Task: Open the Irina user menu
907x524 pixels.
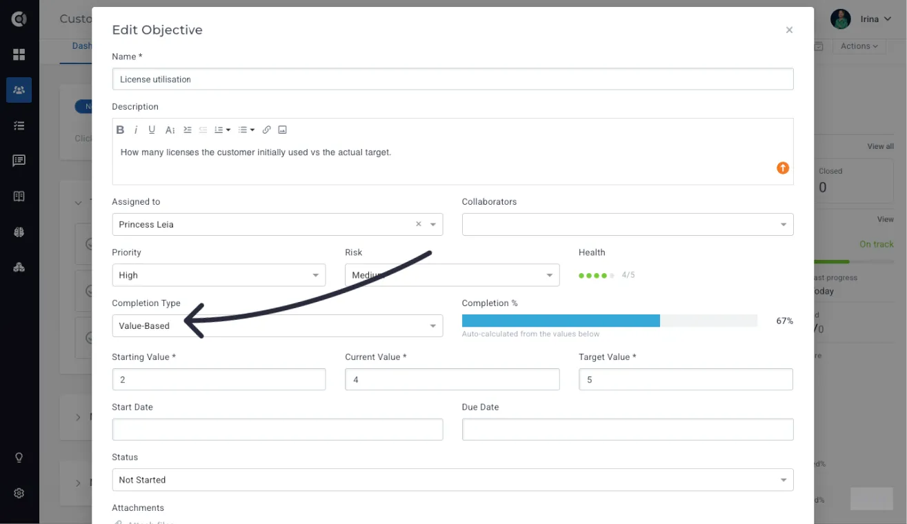Action: point(862,19)
